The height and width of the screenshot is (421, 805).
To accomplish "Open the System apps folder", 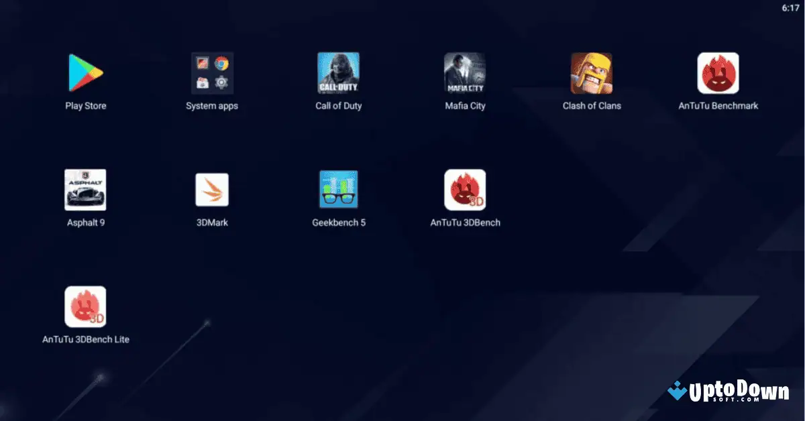I will coord(212,72).
